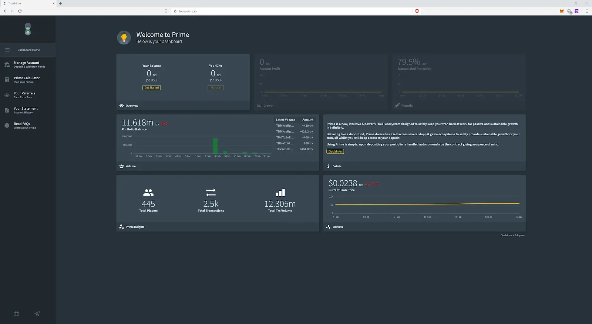Open the Telegram paper-plane icon at sidebar bottom
This screenshot has width=592, height=324.
click(x=37, y=314)
